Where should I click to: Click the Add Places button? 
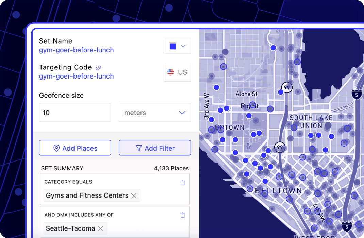75,148
